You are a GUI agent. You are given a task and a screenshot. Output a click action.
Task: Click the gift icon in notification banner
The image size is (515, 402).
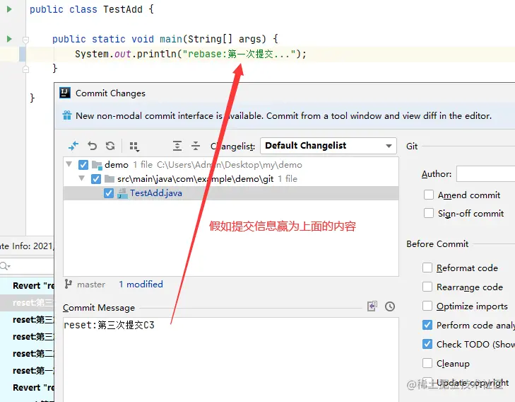coord(67,115)
